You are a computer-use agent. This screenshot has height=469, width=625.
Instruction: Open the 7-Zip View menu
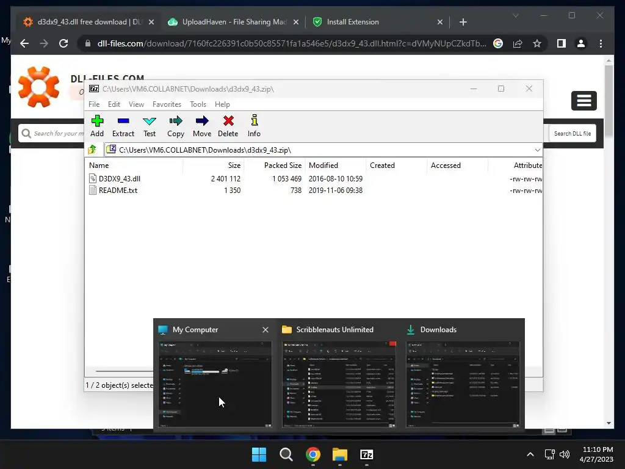[x=136, y=104]
